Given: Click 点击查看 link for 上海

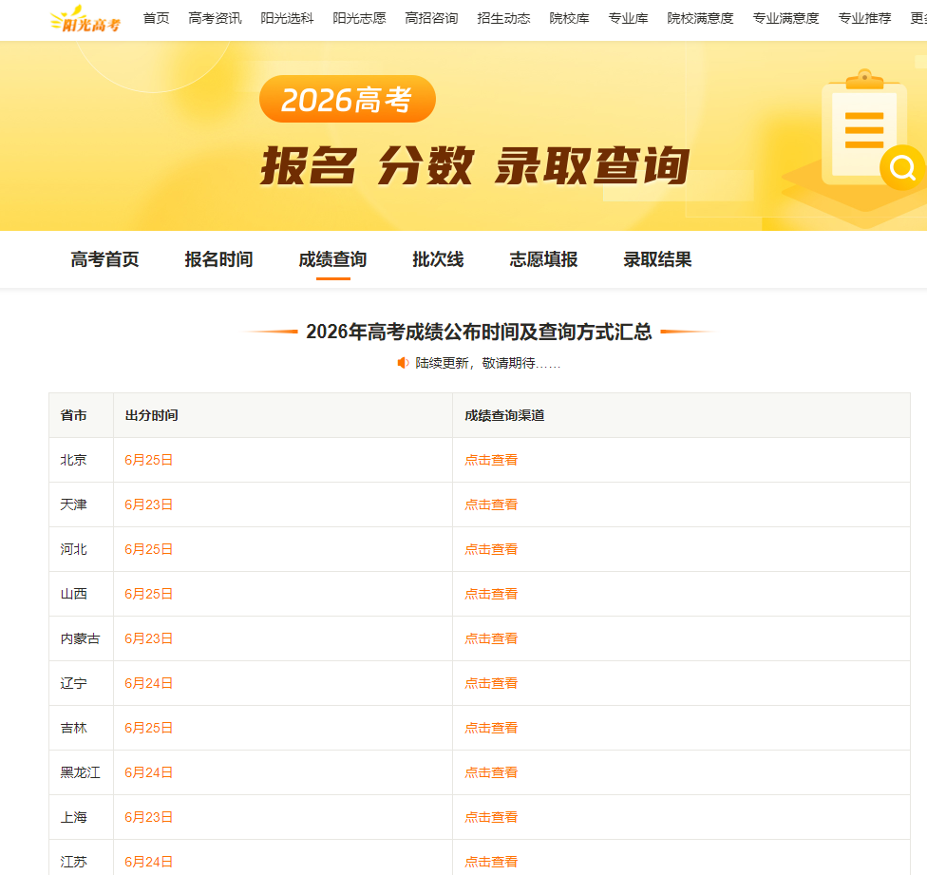Looking at the screenshot, I should (x=491, y=817).
